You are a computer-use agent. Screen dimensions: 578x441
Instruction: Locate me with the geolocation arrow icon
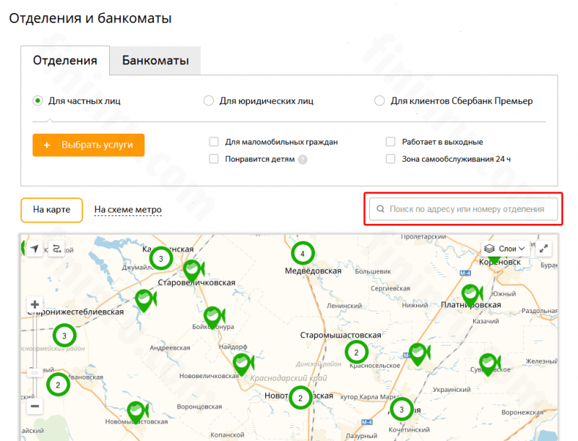pos(35,249)
